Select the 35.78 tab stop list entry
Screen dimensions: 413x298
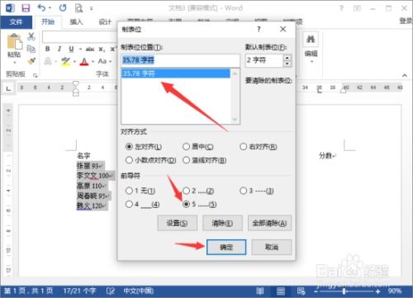coord(176,73)
